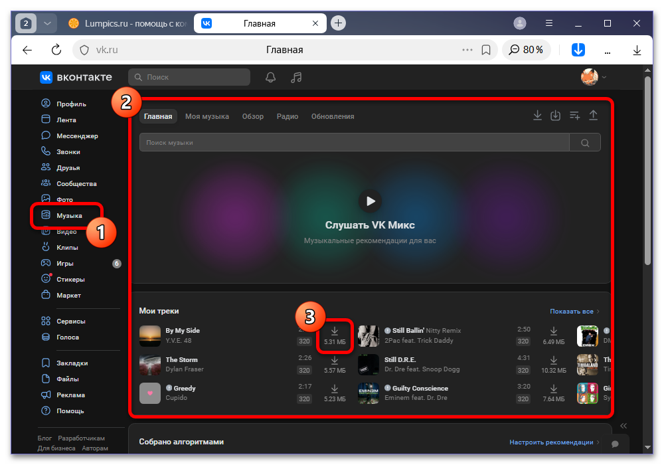
Task: Collapse the panel with the double chevron
Action: pos(623,426)
